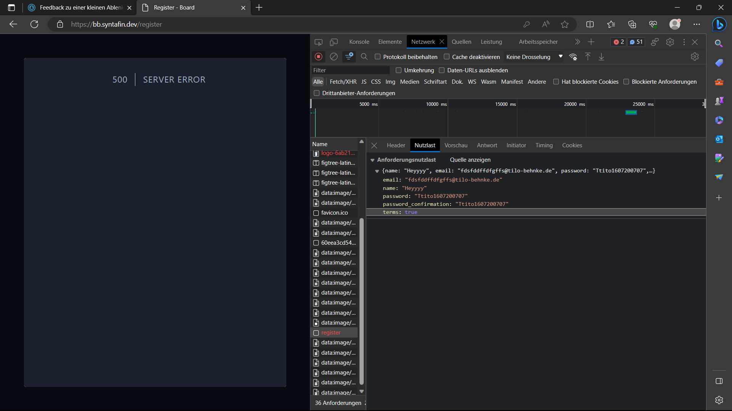Select the Fetch/XHR filter button

tap(343, 82)
